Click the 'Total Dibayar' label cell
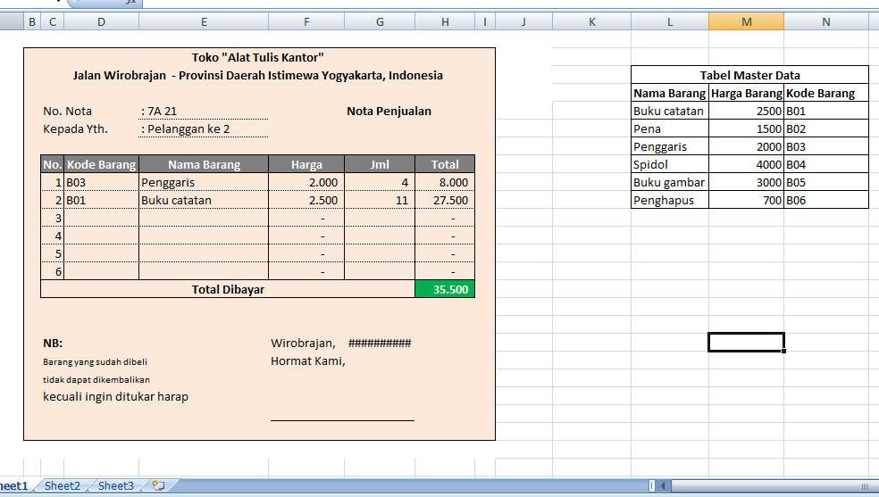 pos(228,289)
